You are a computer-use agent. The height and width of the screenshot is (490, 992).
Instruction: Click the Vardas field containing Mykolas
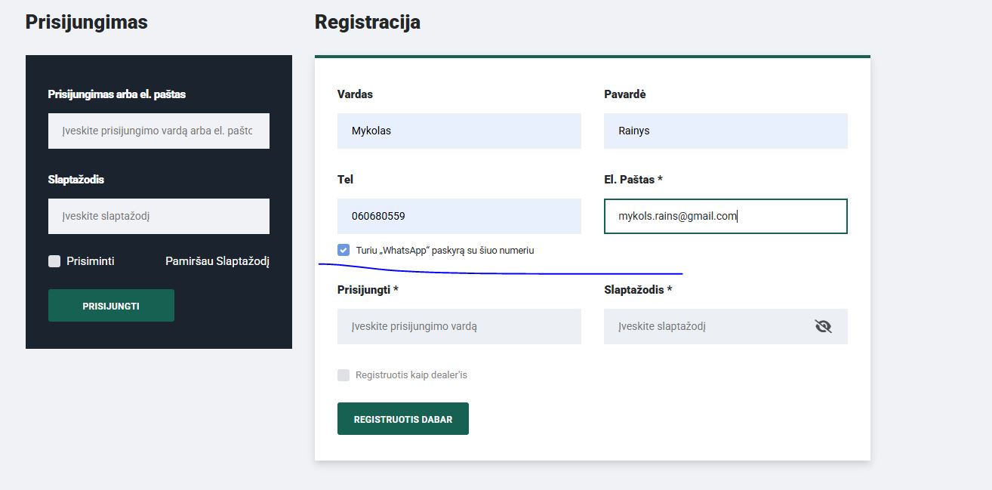tap(459, 131)
